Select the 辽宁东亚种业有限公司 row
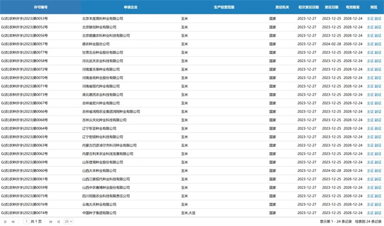 102,128
